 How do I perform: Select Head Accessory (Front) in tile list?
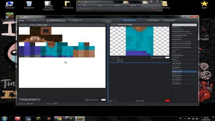[181, 43]
